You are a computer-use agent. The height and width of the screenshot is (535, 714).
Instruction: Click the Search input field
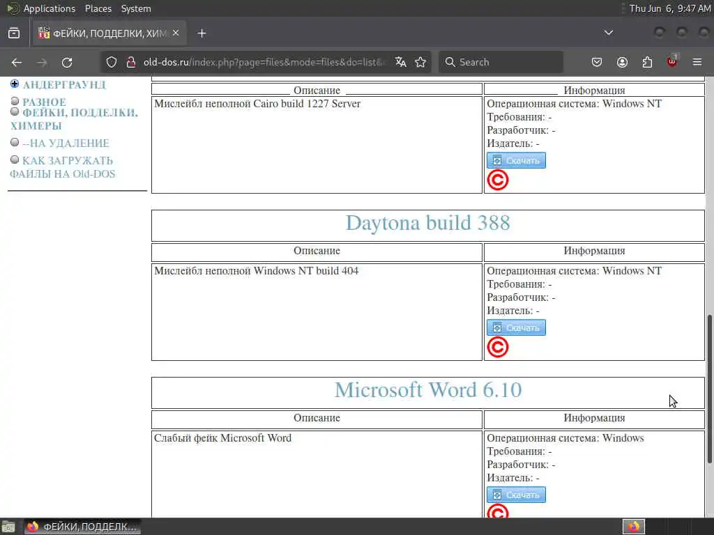[501, 62]
